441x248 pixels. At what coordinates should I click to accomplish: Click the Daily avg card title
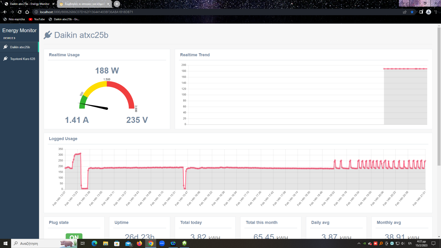(x=320, y=222)
